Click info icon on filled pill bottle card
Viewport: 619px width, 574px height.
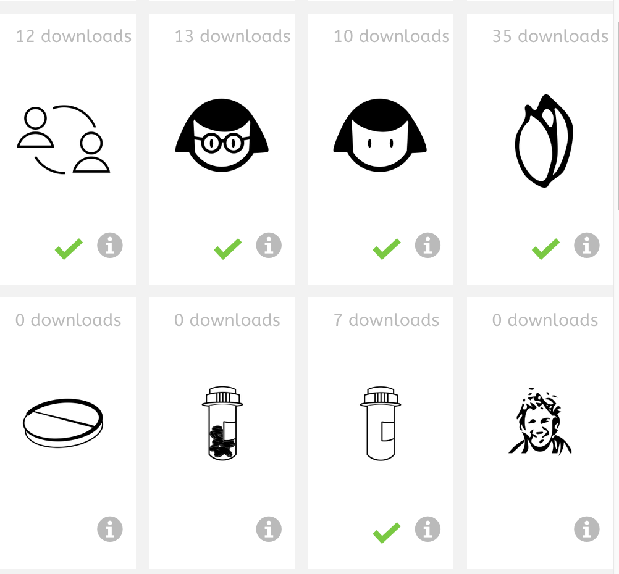269,529
